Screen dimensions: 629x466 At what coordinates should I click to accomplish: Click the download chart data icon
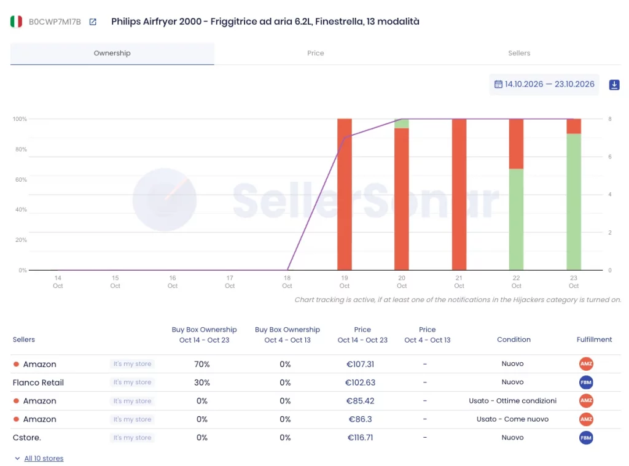[x=614, y=85]
